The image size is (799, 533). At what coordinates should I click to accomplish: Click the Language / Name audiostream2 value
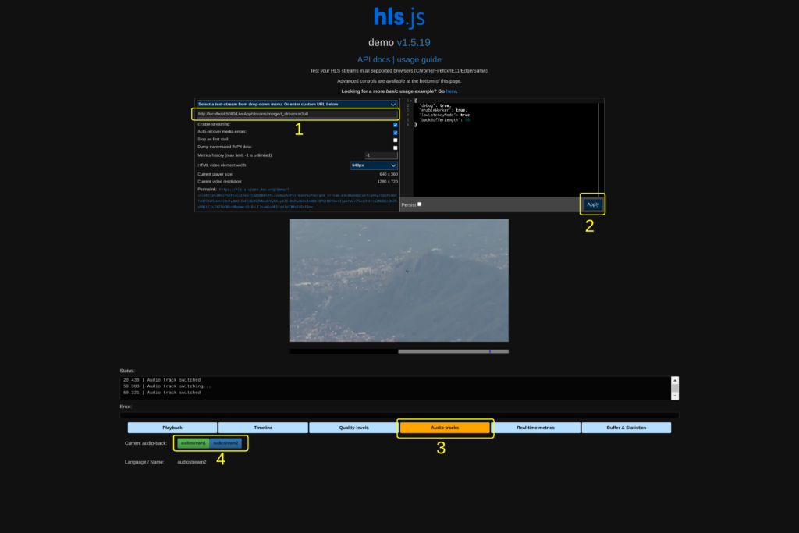(x=192, y=462)
